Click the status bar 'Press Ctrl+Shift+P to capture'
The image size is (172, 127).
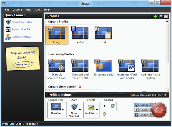(20, 124)
